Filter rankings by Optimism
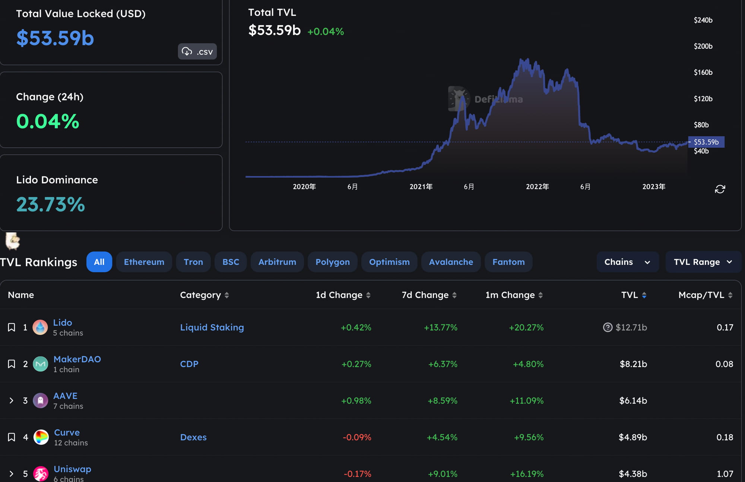 [x=389, y=262]
